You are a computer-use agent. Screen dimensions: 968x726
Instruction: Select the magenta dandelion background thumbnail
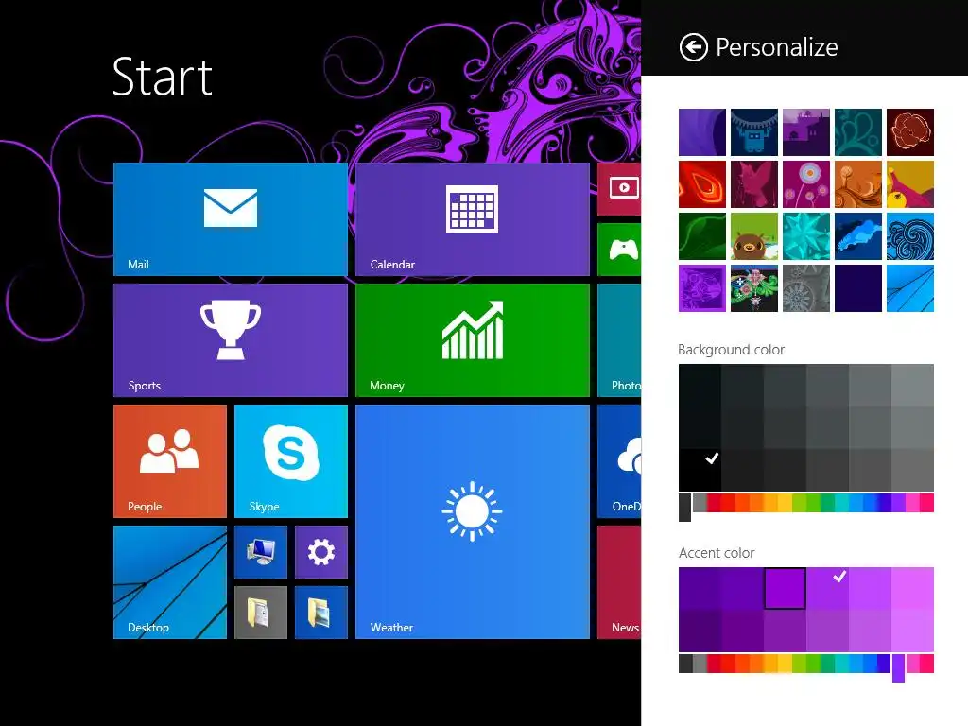(805, 184)
